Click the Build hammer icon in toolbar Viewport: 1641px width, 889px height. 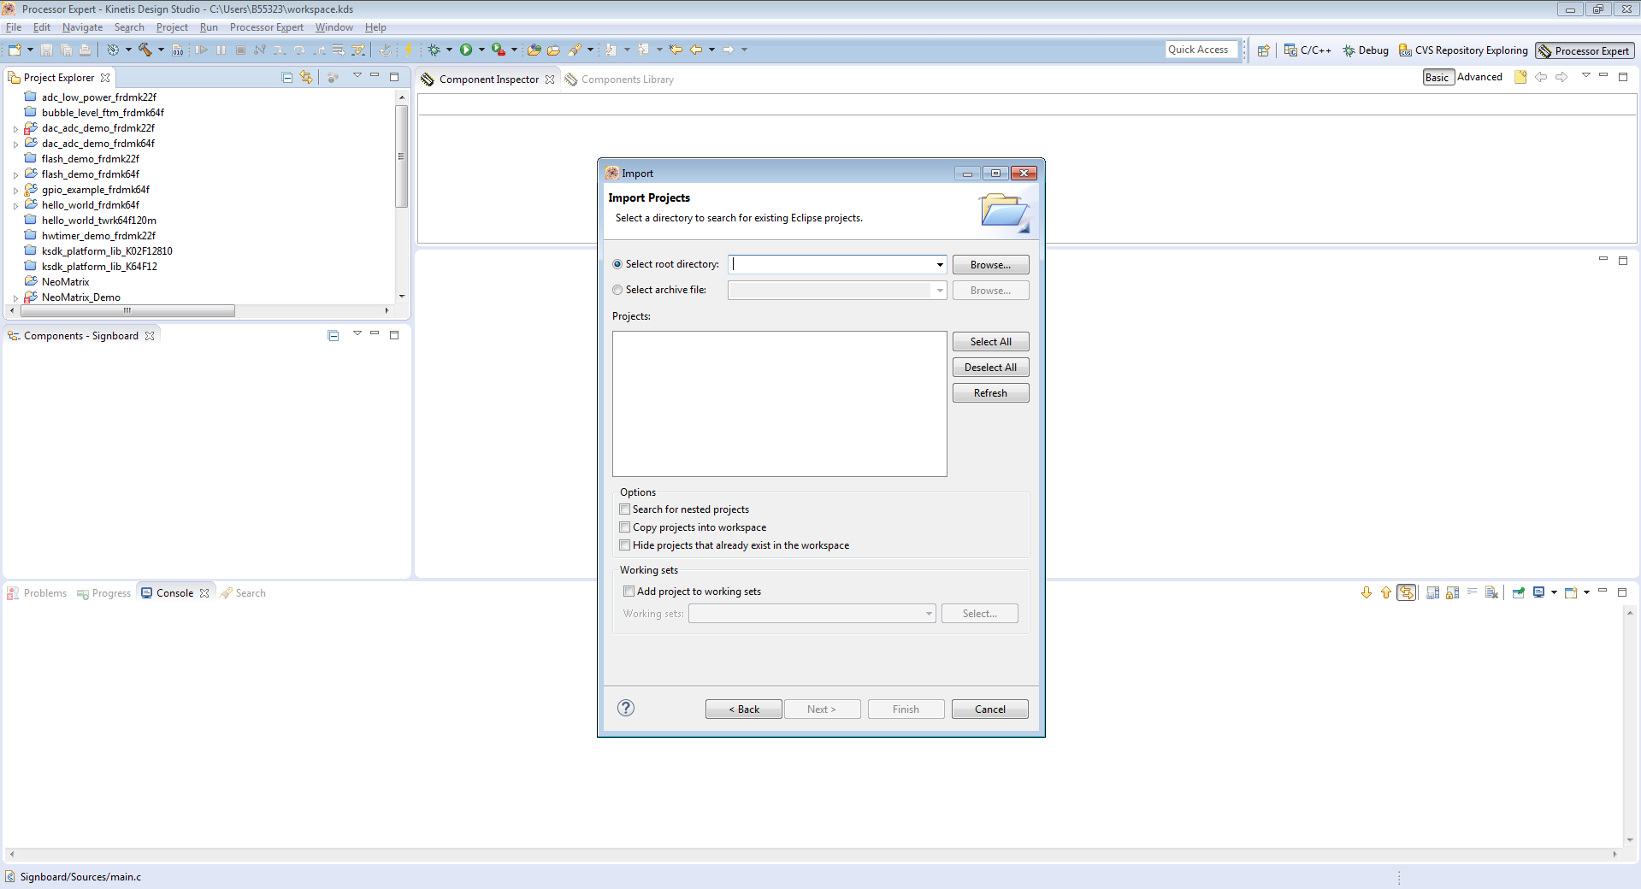tap(145, 50)
